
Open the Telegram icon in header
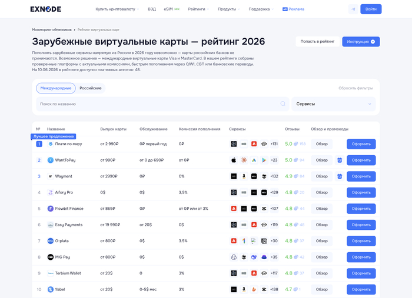(x=353, y=9)
